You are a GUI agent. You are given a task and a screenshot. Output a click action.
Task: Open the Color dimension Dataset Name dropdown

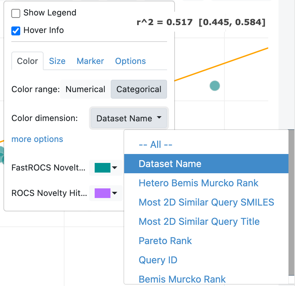click(x=129, y=119)
